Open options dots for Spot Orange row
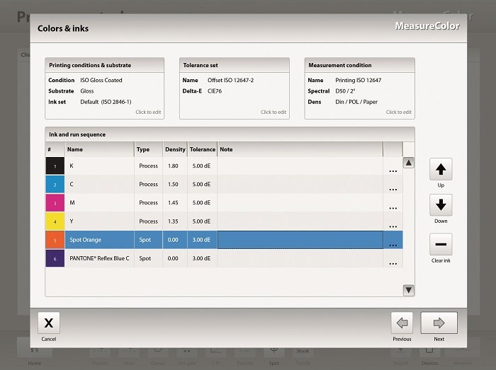Screen dimensions: 496x370 (393, 245)
